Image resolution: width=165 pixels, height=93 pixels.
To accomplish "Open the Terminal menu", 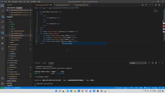I will pyautogui.click(x=33, y=2).
